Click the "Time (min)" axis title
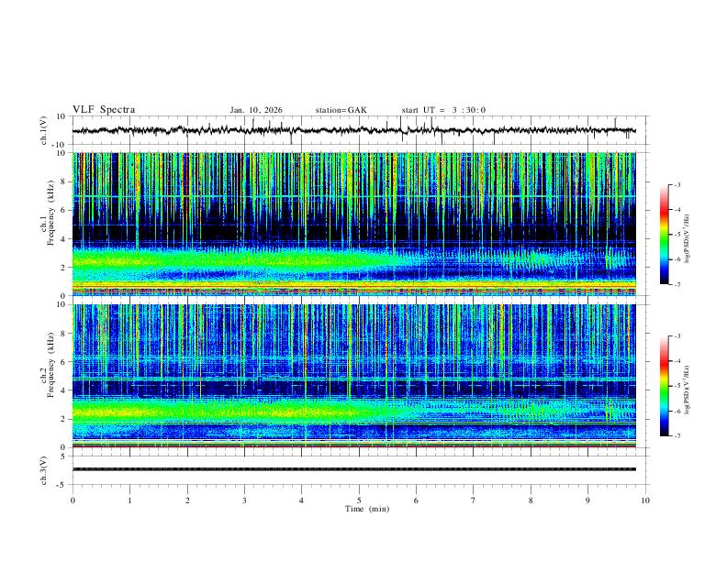 pos(367,509)
